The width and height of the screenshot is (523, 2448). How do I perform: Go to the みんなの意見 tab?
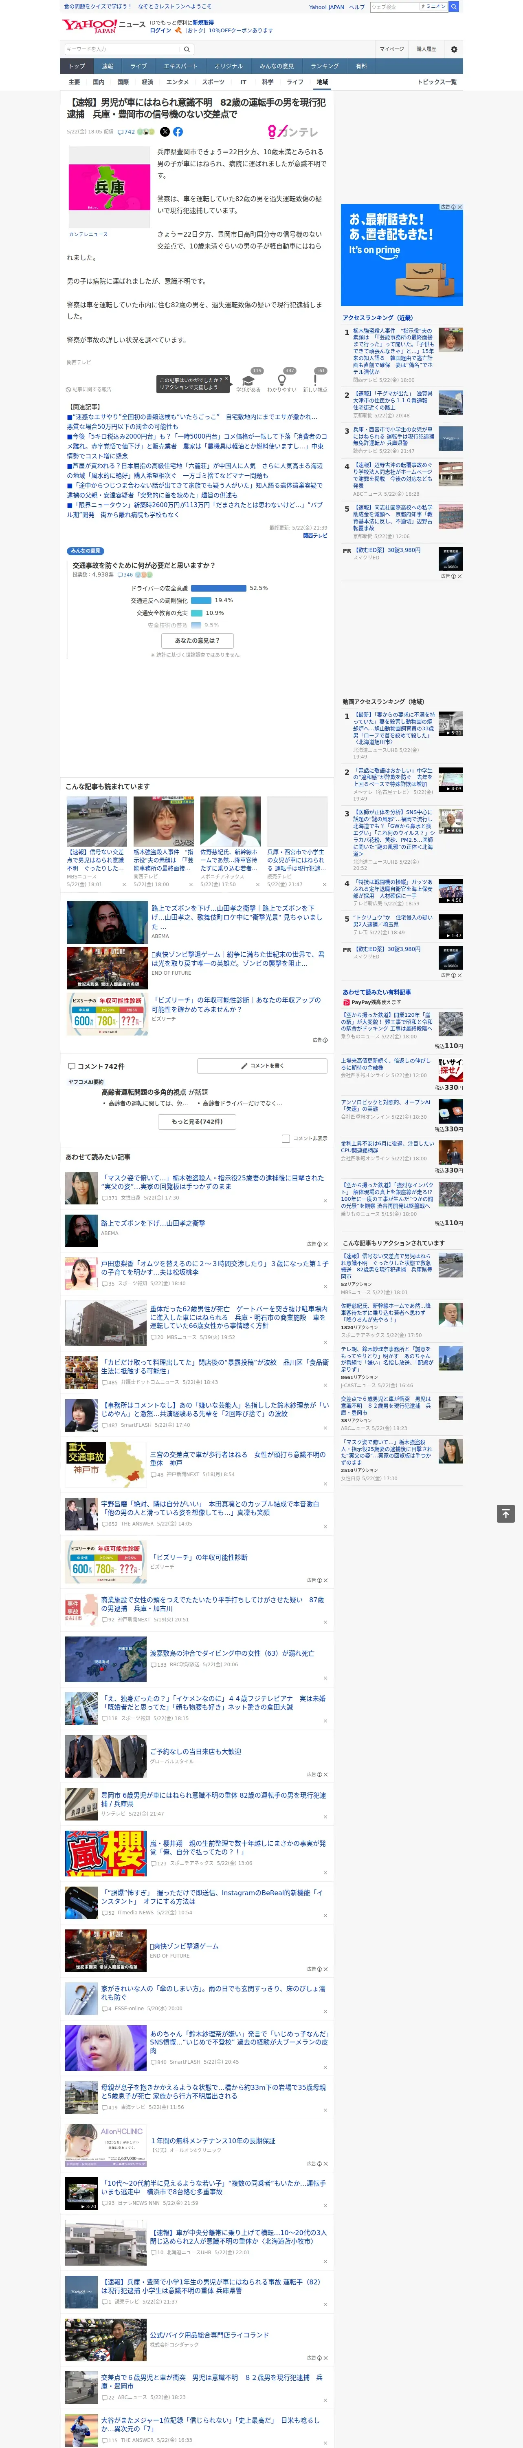[x=276, y=67]
